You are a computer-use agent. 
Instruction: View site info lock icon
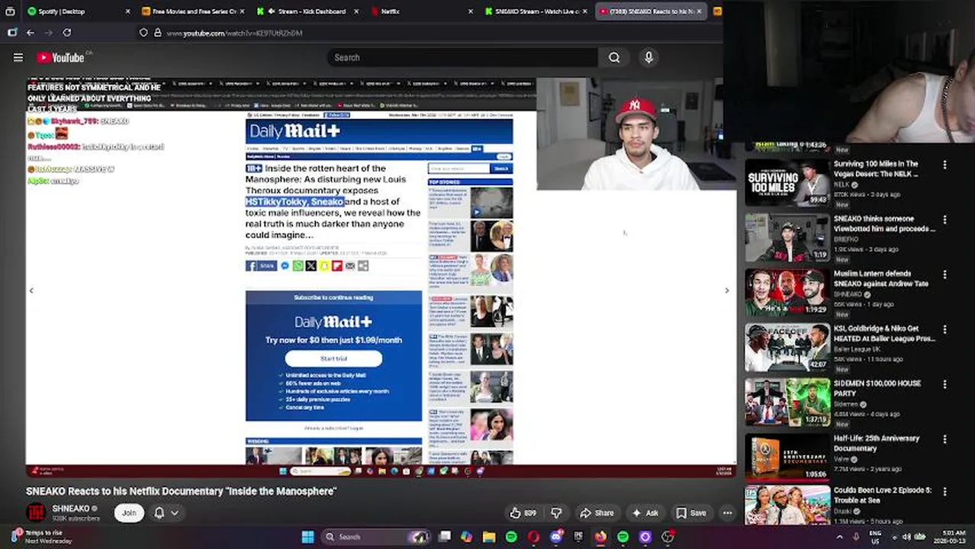tap(157, 33)
